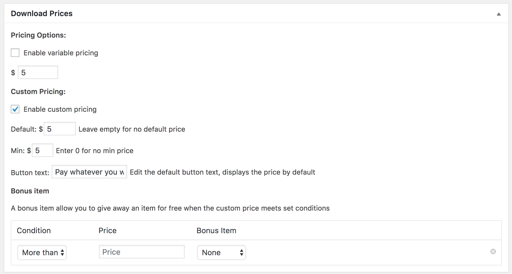
Task: Uncheck Enable custom pricing checkbox
Action: pos(15,109)
